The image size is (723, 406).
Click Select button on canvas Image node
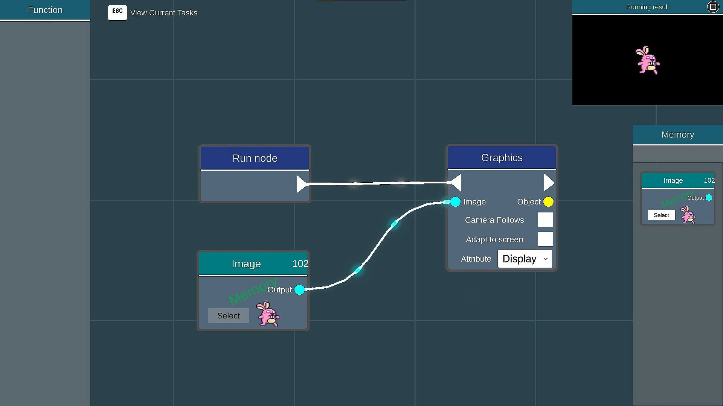pos(228,316)
